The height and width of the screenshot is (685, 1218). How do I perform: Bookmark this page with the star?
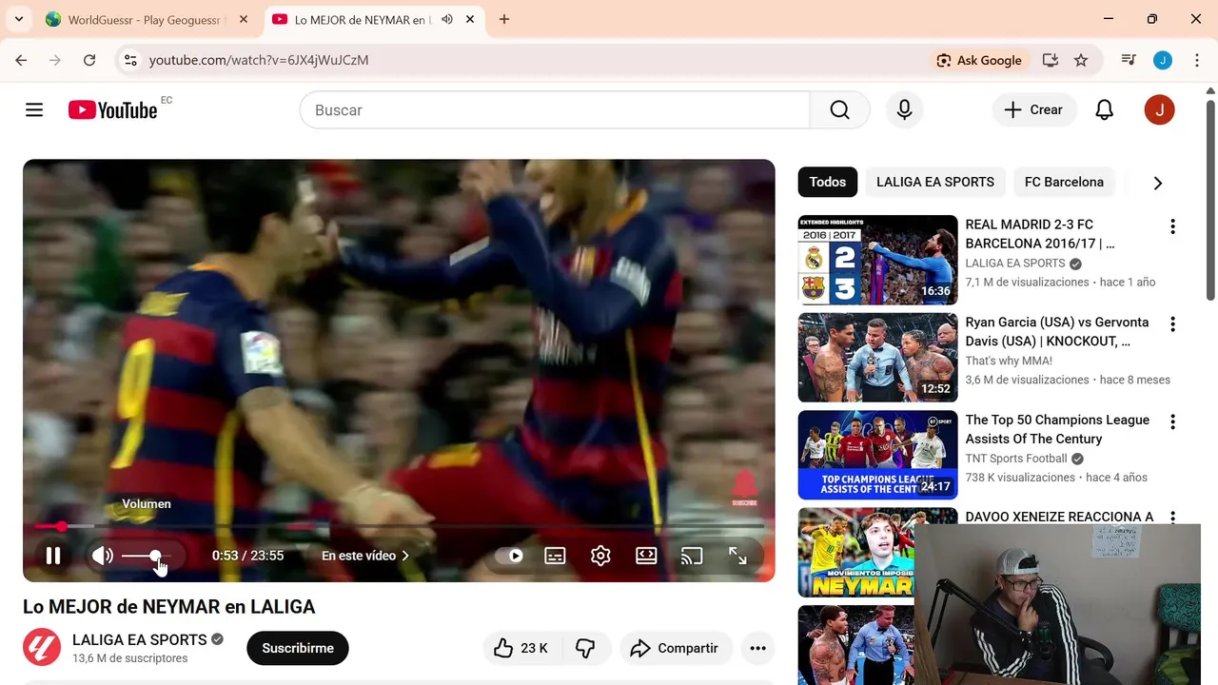[1081, 60]
